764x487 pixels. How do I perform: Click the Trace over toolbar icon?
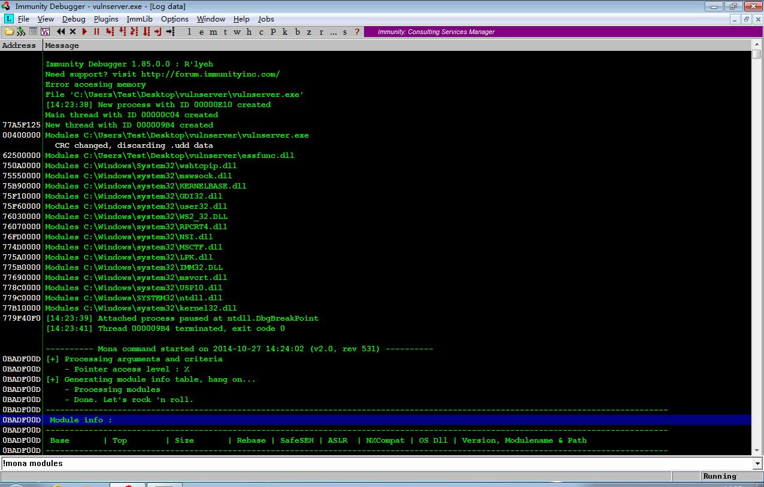147,32
